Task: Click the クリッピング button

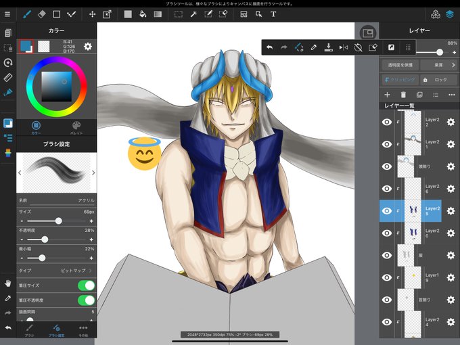Action: click(x=400, y=80)
